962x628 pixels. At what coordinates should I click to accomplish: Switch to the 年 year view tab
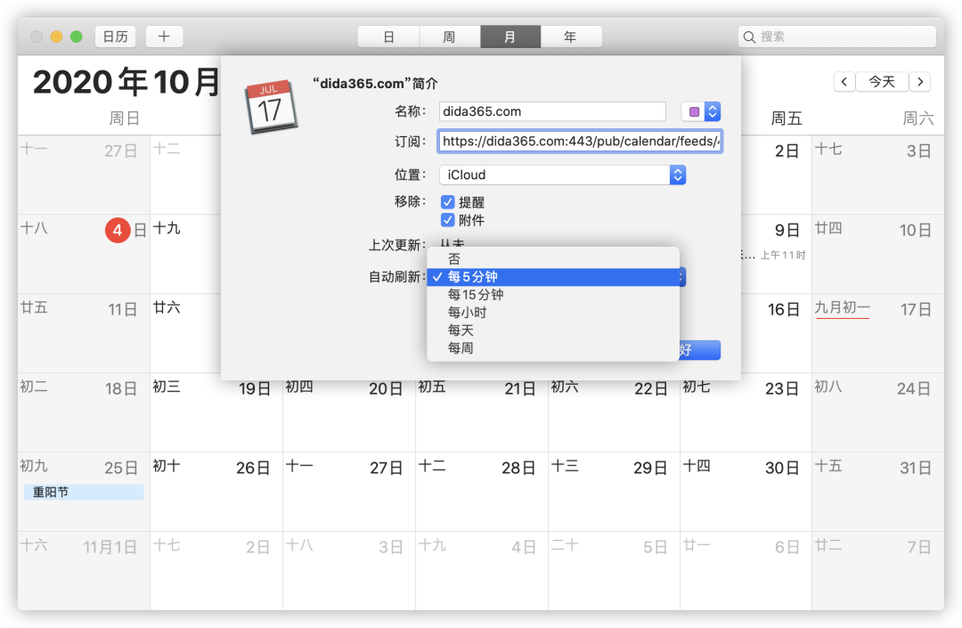point(571,37)
